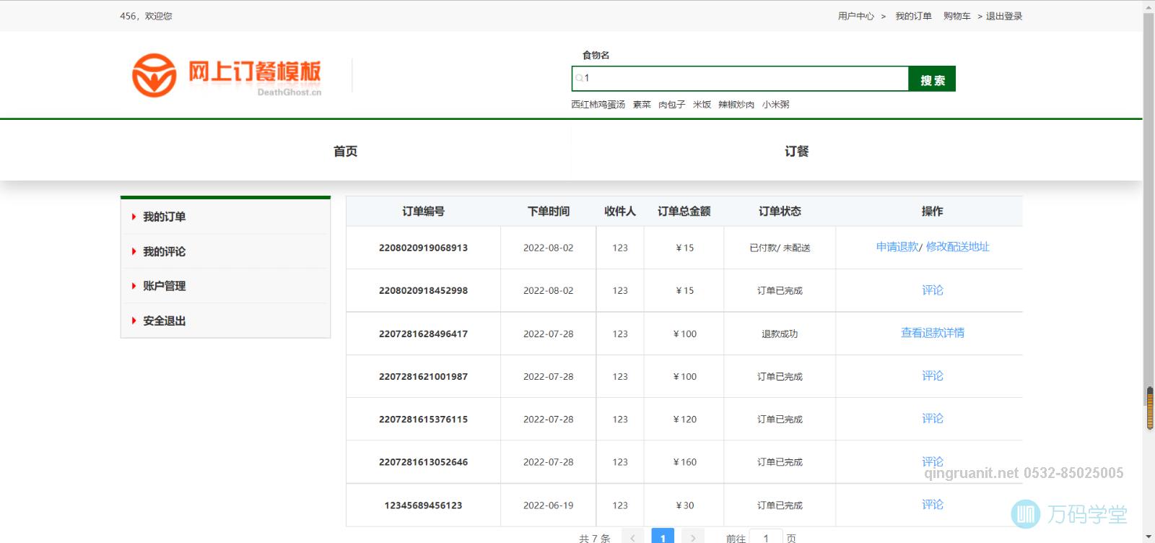Click amount ¥30

[684, 505]
